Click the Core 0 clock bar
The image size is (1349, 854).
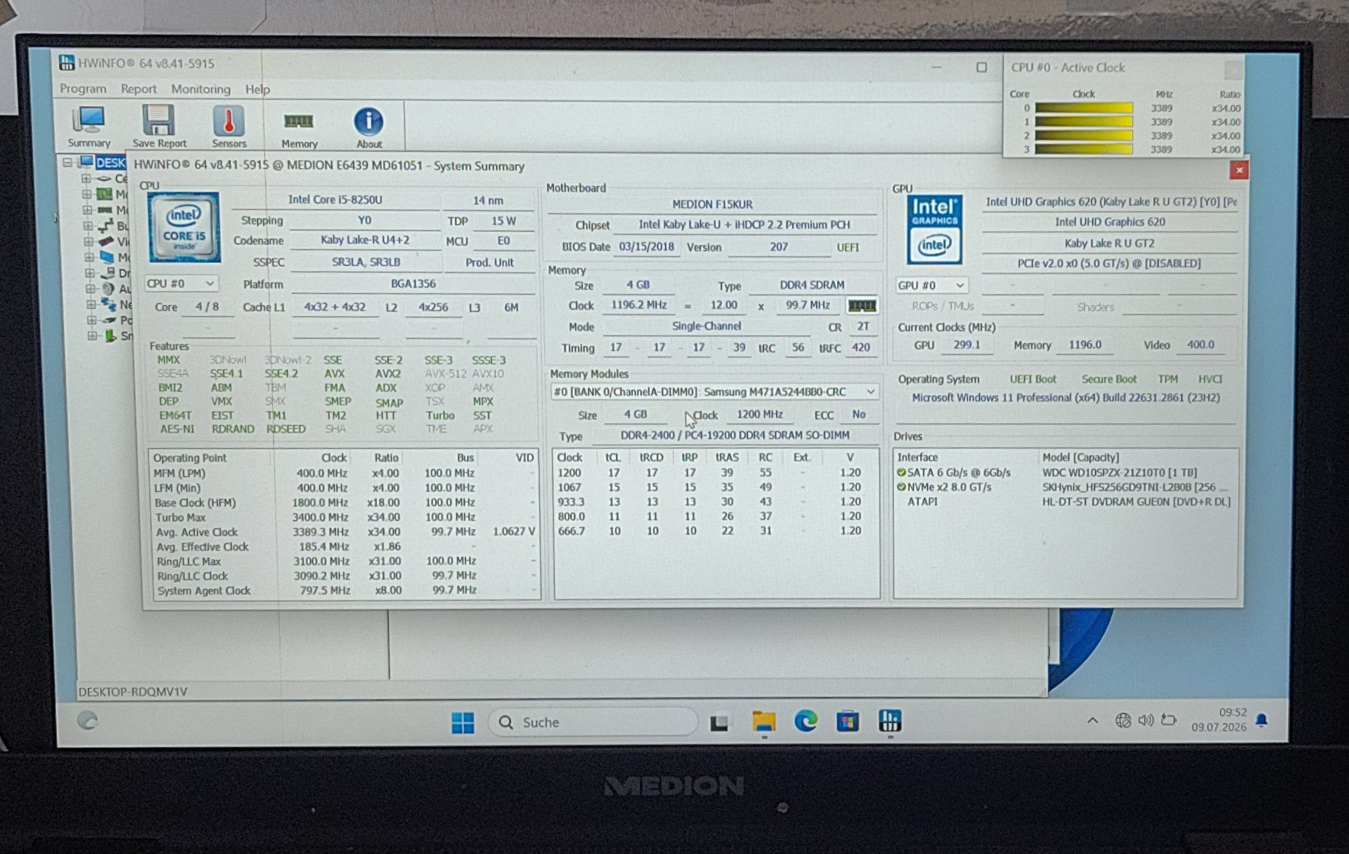click(1084, 108)
